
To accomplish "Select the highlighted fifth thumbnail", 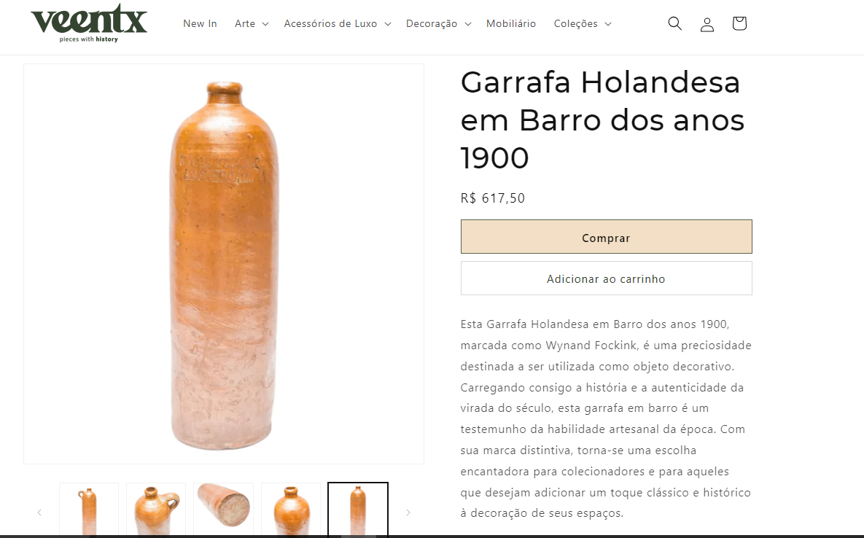I will click(x=358, y=510).
